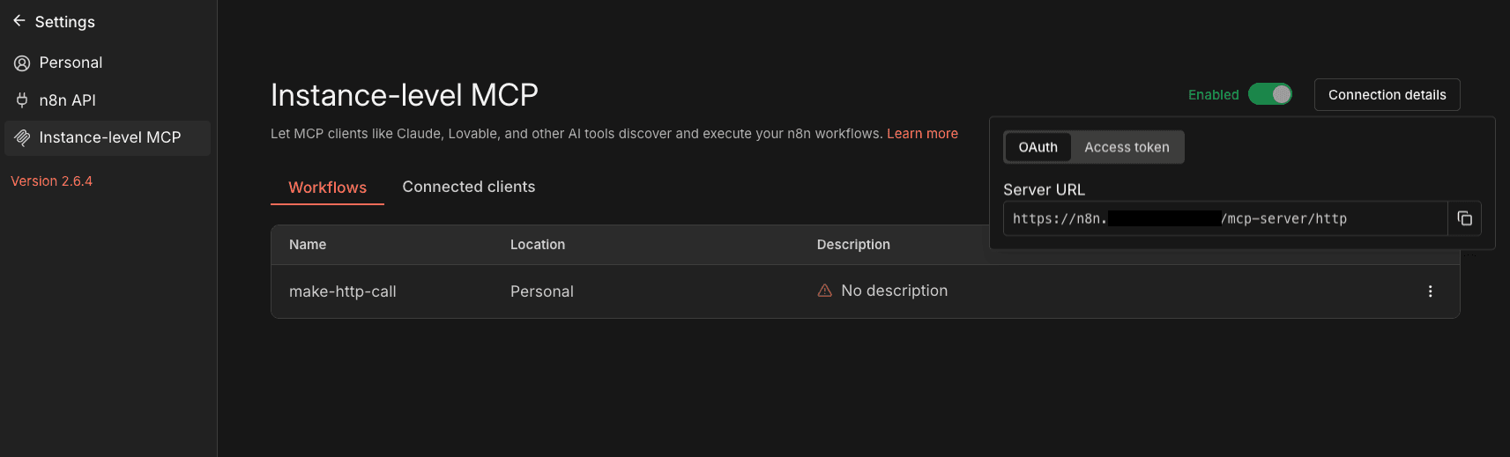Open the Learn more link
The height and width of the screenshot is (457, 1510).
[x=922, y=134]
